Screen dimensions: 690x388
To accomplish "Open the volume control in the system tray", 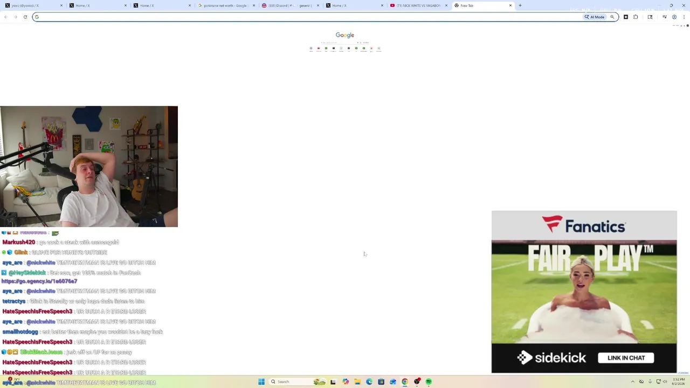I will click(x=665, y=382).
